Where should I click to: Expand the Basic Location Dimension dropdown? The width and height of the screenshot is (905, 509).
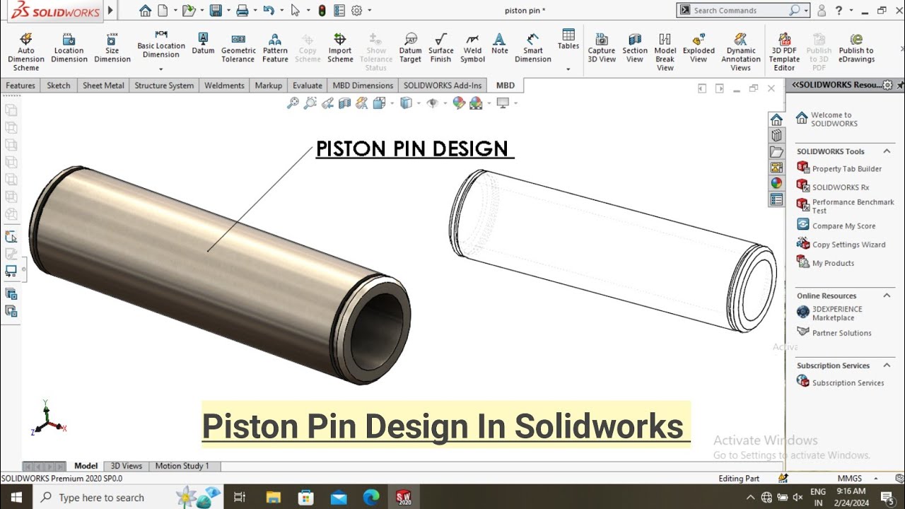[x=161, y=69]
